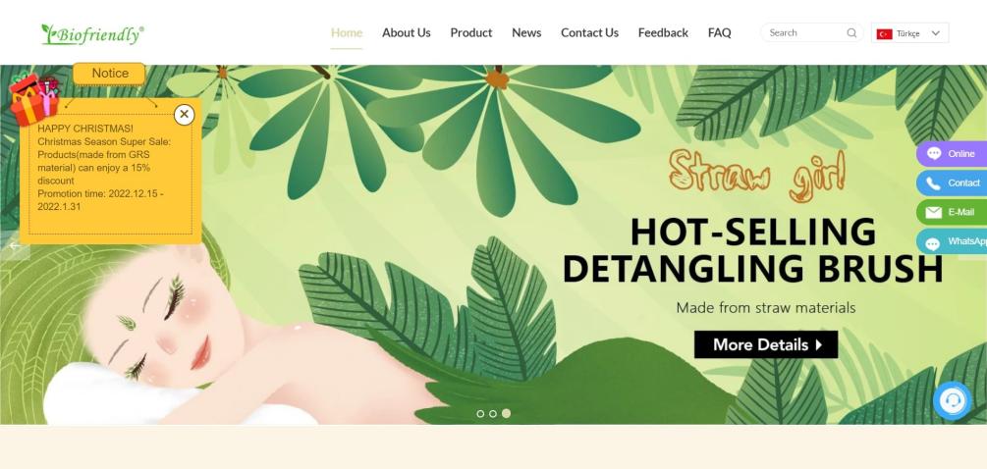This screenshot has height=469, width=987.
Task: Click the Contact phone side button
Action: tap(952, 182)
